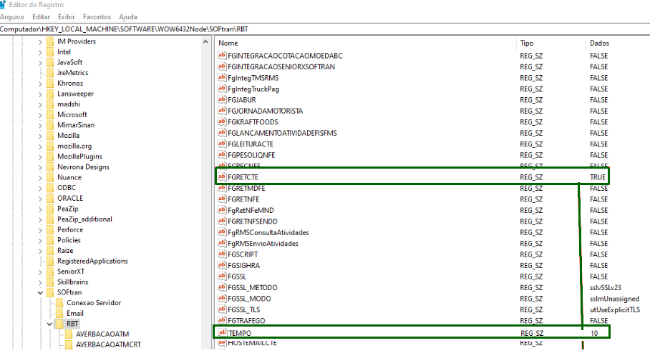This screenshot has height=353, width=650.
Task: Click the tree pane scroll-up arrow
Action: [x=205, y=41]
